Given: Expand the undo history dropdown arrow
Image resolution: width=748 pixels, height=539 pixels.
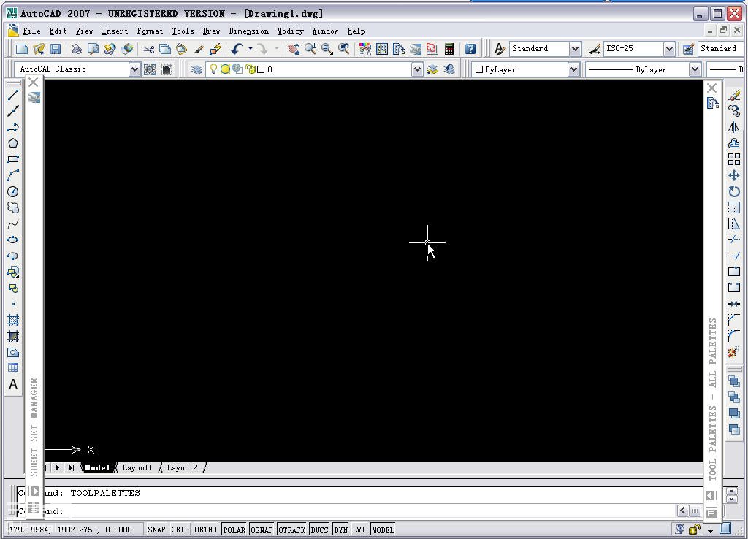Looking at the screenshot, I should click(250, 49).
